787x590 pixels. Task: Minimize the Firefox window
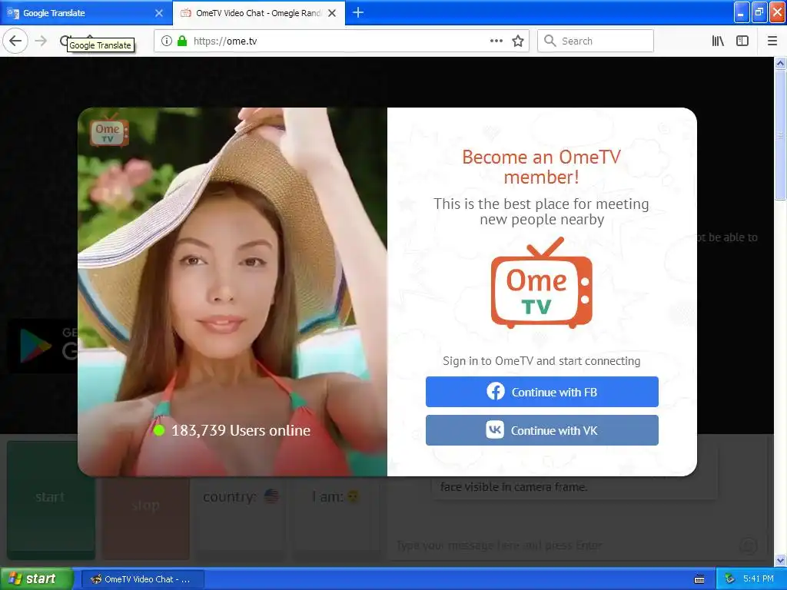pos(742,12)
